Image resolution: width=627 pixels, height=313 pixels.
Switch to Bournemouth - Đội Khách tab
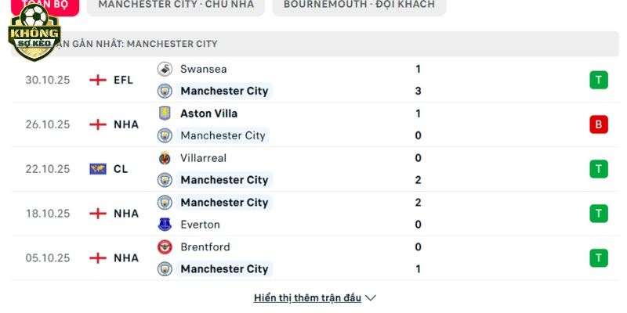pos(359,5)
